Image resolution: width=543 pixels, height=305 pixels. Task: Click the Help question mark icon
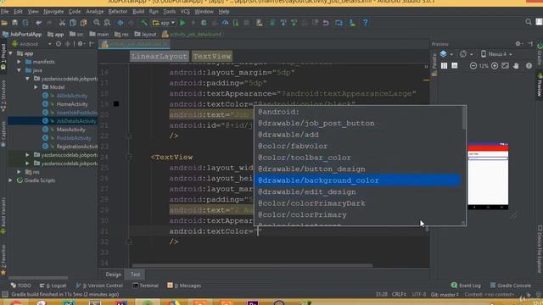366,23
